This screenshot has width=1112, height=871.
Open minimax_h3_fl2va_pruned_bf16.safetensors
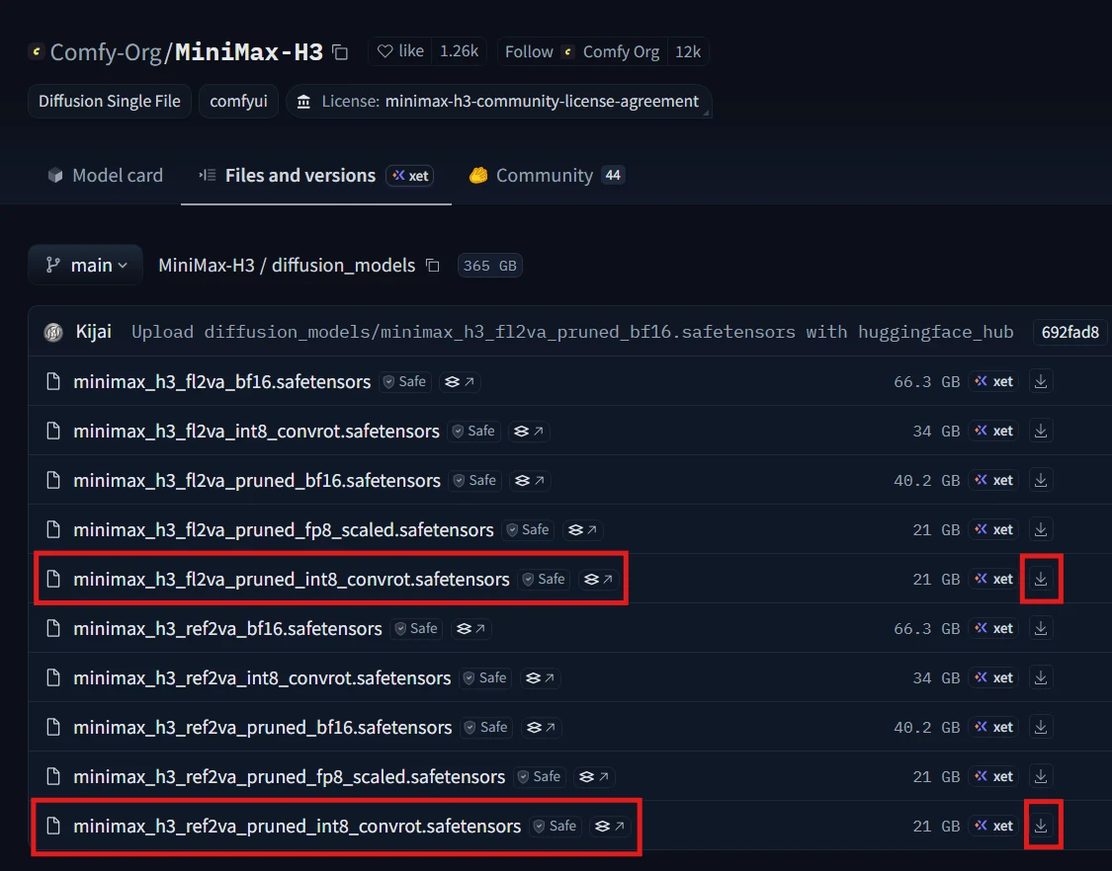click(x=257, y=481)
